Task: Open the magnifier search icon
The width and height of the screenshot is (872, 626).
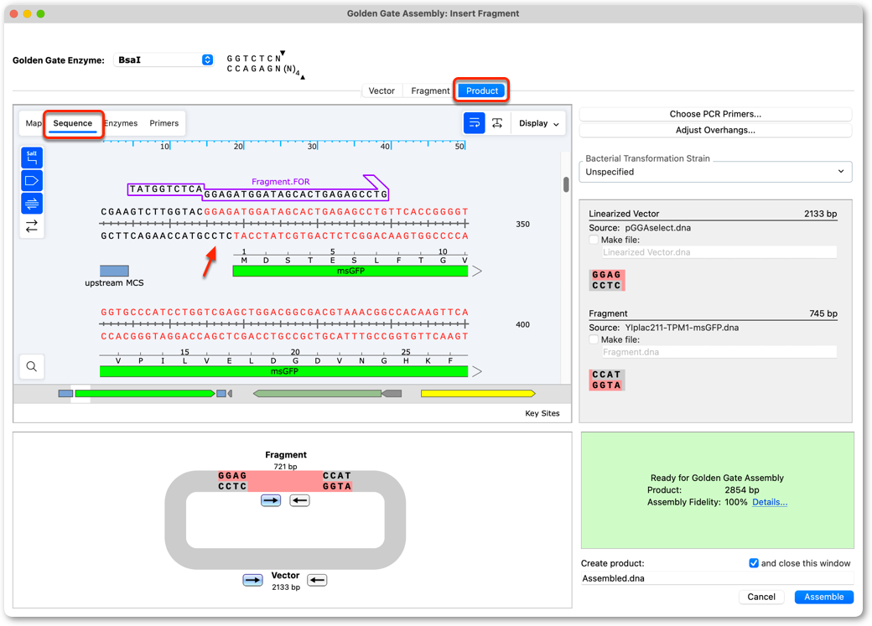Action: (x=32, y=366)
